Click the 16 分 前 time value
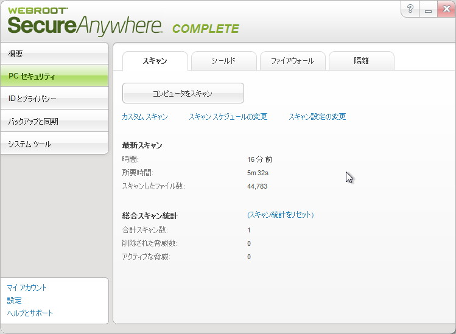 click(260, 159)
